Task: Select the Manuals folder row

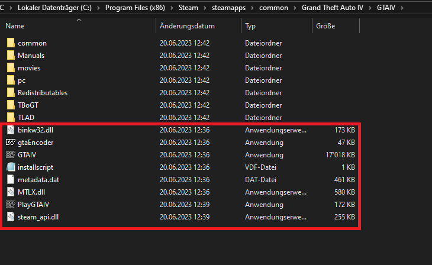Action: 31,56
